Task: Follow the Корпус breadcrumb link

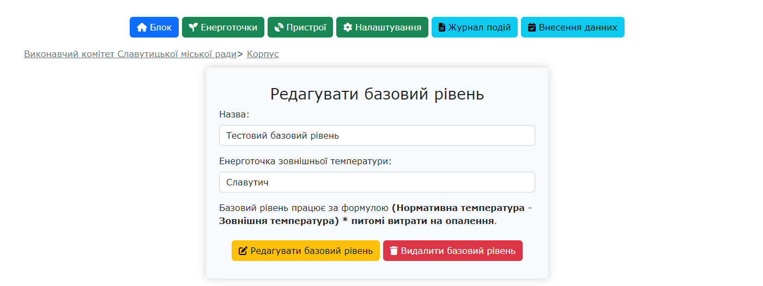Action: click(x=263, y=54)
